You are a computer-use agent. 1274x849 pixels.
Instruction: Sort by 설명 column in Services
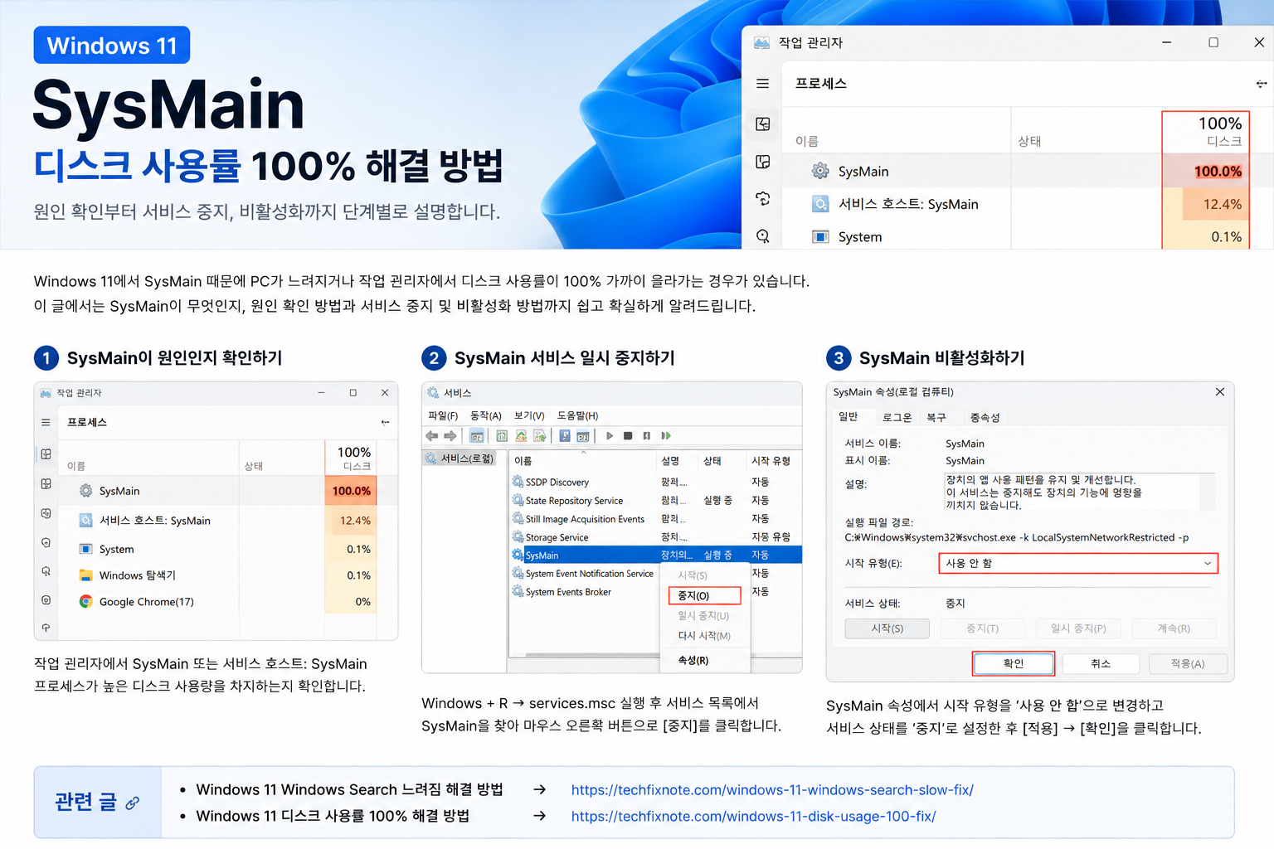point(670,461)
